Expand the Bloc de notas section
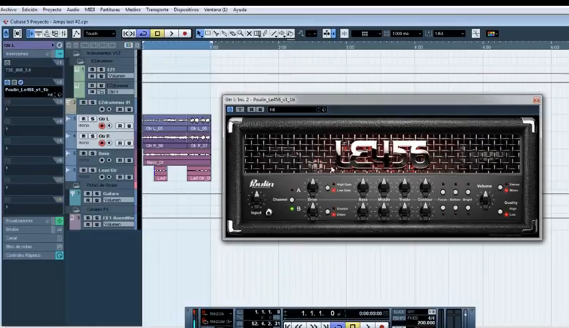Viewport: 569px width, 328px height. tap(32, 247)
